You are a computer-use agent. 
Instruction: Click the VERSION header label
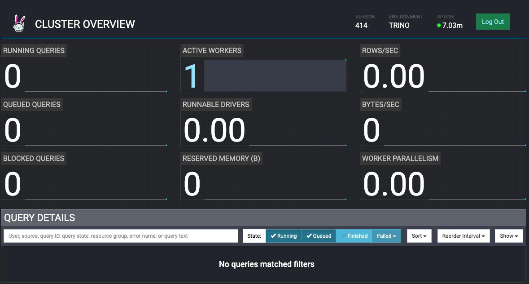(x=365, y=17)
